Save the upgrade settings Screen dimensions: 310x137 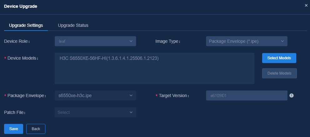14,129
